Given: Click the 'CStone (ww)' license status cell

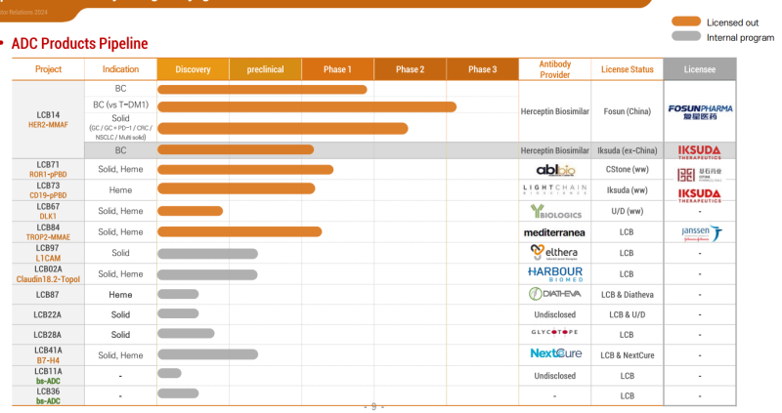Looking at the screenshot, I should click(x=627, y=169).
